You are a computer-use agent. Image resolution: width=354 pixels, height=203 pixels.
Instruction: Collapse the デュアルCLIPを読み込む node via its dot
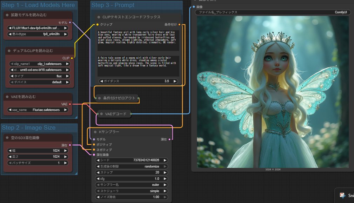(x=9, y=51)
